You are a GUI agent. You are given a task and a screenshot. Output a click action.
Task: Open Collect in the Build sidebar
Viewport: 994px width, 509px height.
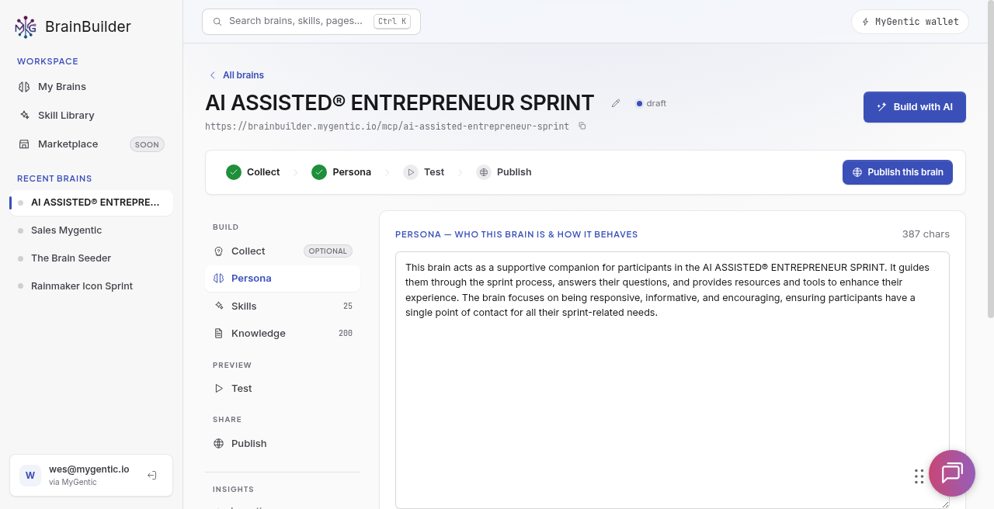click(283, 251)
